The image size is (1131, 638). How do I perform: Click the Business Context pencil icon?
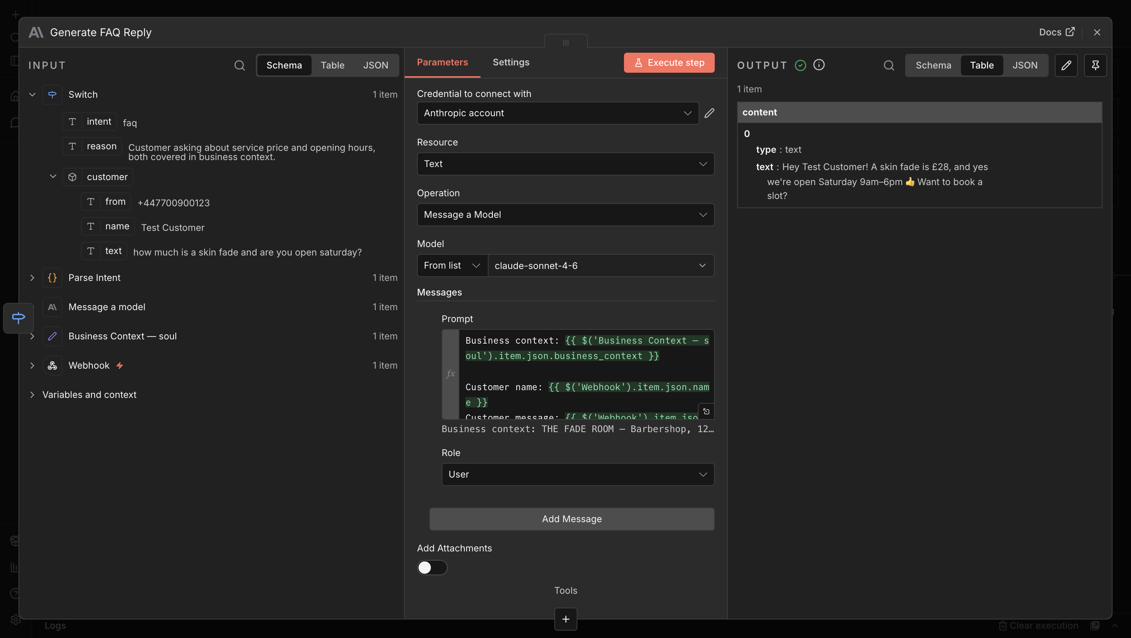52,336
